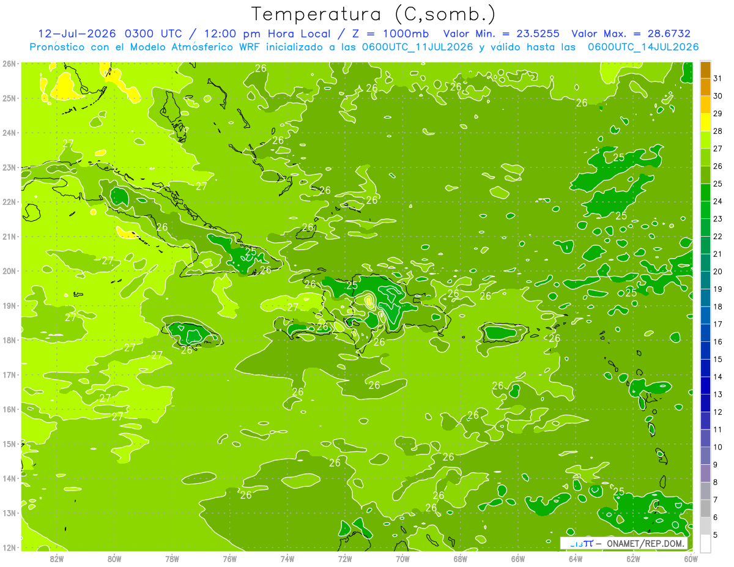The height and width of the screenshot is (567, 734).
Task: Pick the green swatch between 23 and 24
Action: tap(706, 210)
